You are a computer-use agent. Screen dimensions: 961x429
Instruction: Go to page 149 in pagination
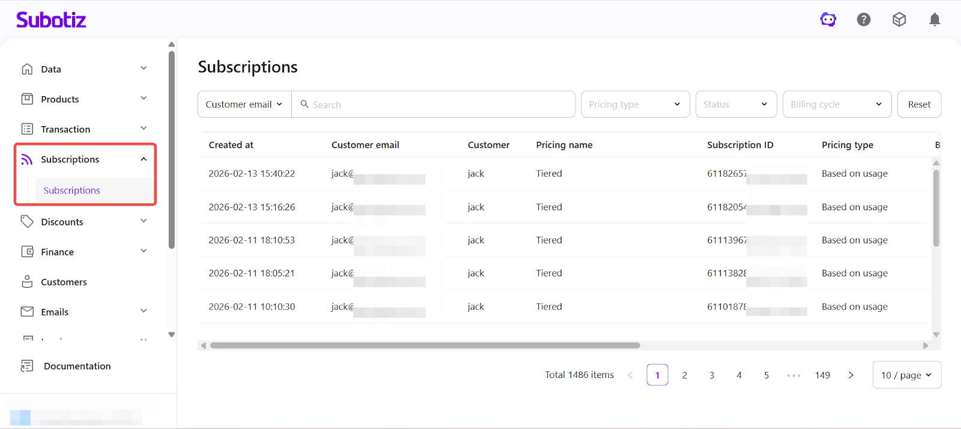(822, 375)
